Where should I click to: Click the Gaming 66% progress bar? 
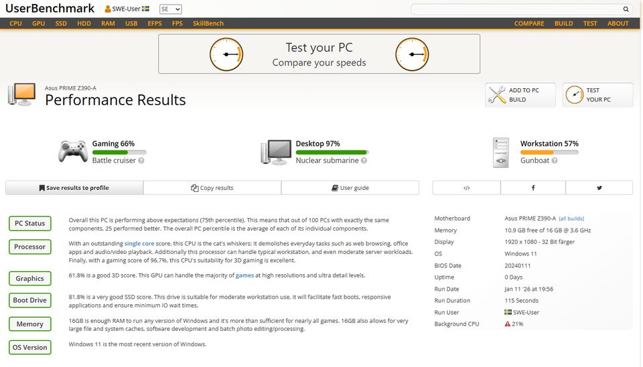tap(119, 152)
